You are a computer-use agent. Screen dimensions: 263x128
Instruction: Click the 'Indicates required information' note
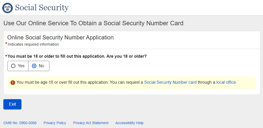[33, 44]
